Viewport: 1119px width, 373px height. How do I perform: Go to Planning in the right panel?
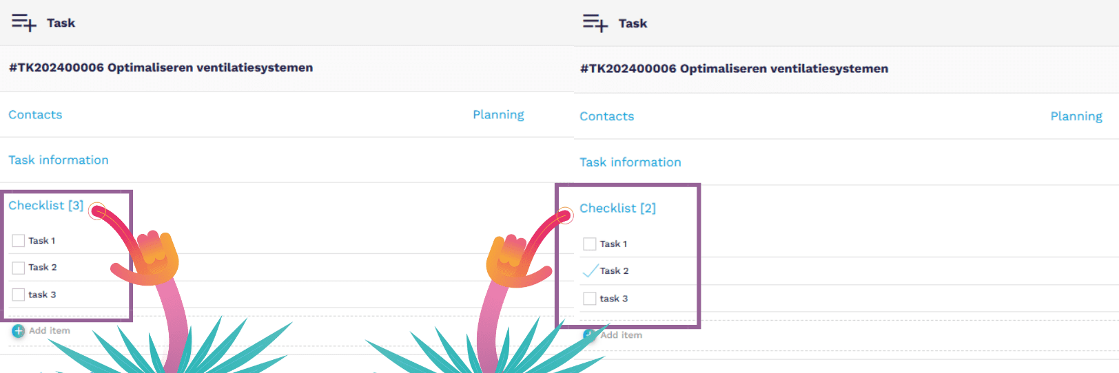coord(1076,116)
